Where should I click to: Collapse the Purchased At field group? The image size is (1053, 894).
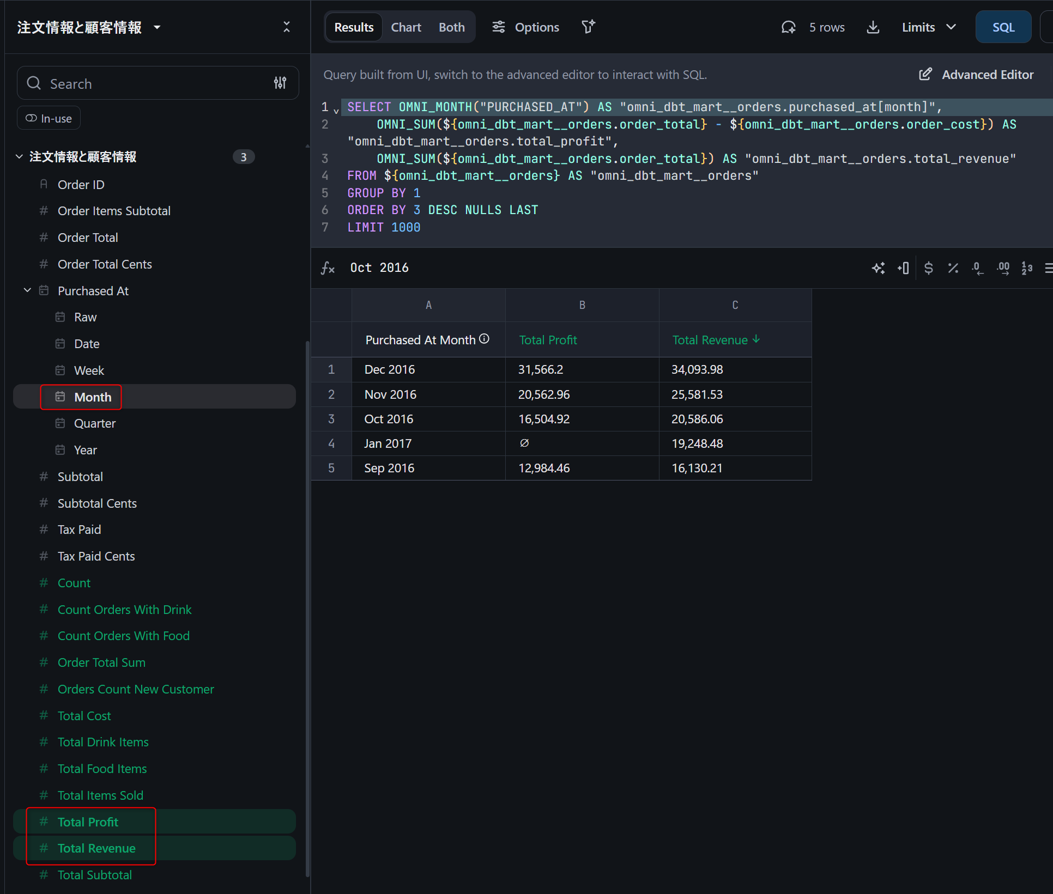click(27, 291)
